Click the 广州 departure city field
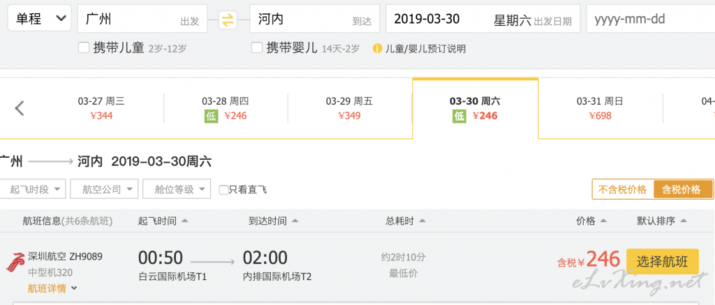Viewport: 715px width, 305px height. pos(142,19)
